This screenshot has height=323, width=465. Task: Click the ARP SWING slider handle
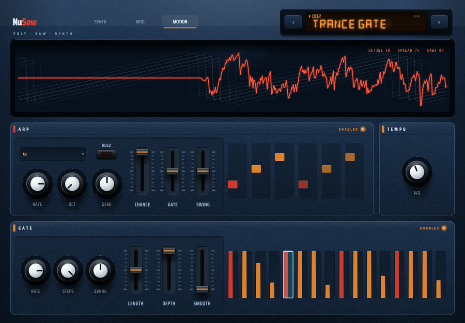click(x=203, y=171)
